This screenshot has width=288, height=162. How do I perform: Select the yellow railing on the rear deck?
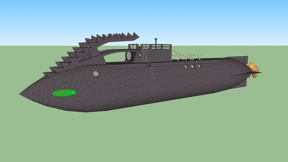(186, 57)
